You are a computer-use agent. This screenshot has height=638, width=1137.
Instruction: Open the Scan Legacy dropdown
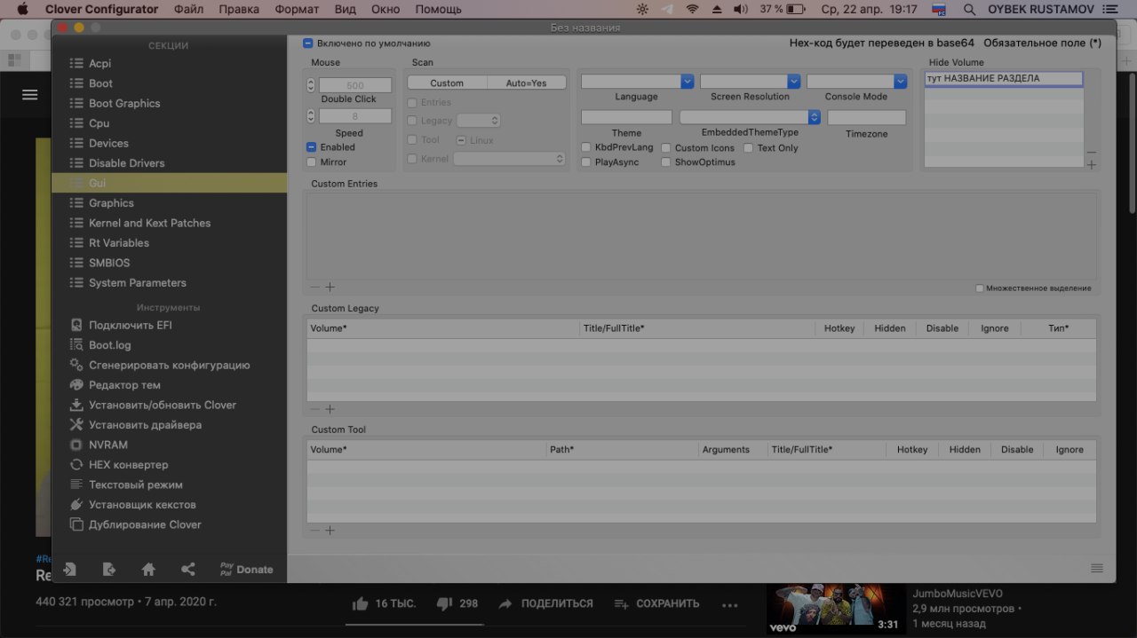click(479, 121)
